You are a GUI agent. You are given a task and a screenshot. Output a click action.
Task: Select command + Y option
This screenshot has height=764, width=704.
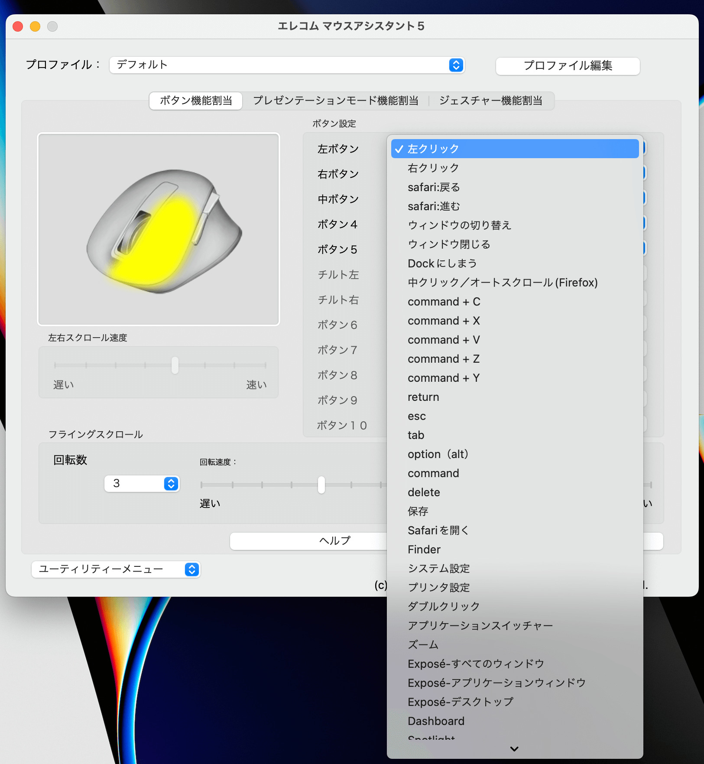515,377
